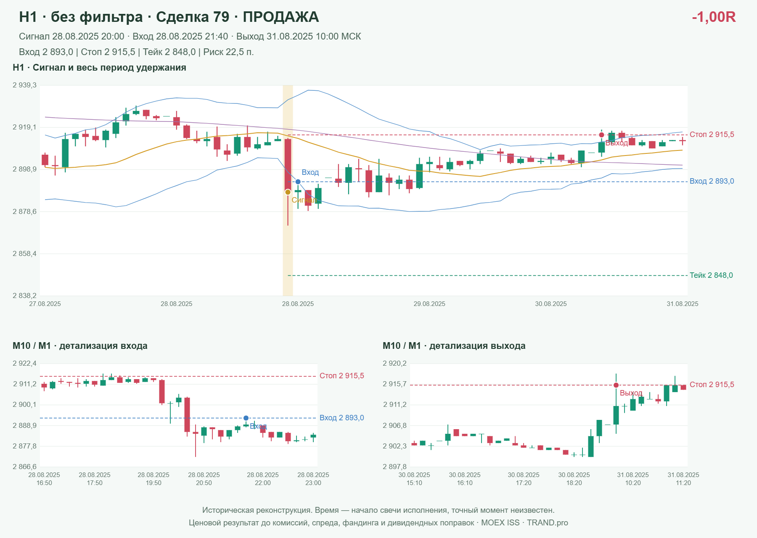The width and height of the screenshot is (757, 538).
Task: Select the blue entry dot in entry detail chart
Action: pyautogui.click(x=246, y=418)
